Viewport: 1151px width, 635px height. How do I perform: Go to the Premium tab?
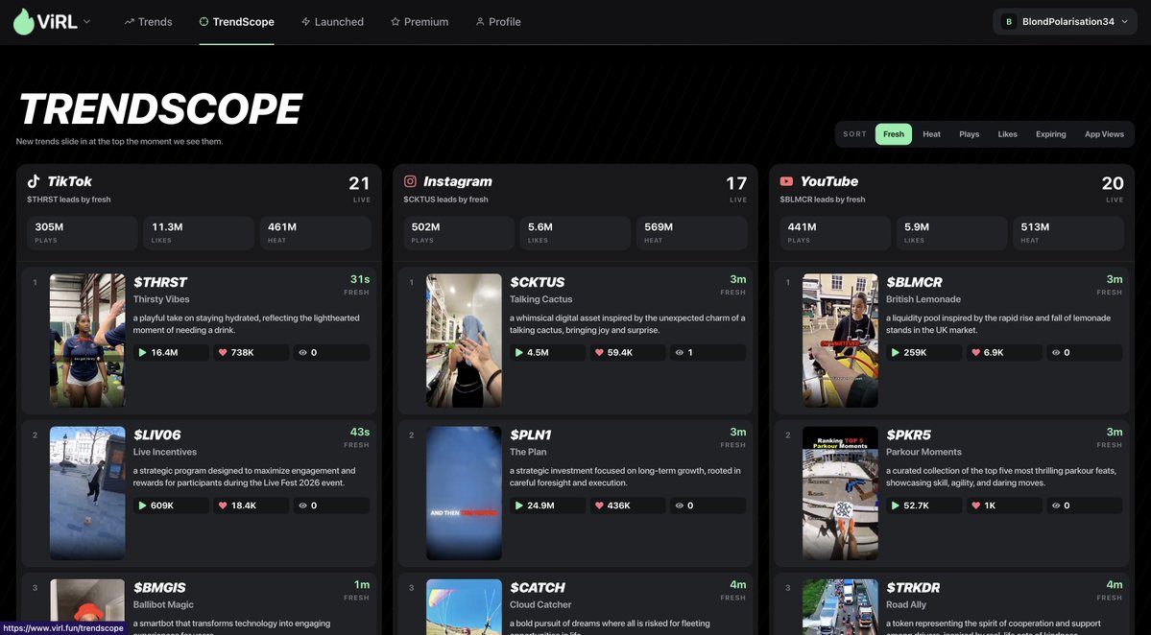(x=420, y=22)
